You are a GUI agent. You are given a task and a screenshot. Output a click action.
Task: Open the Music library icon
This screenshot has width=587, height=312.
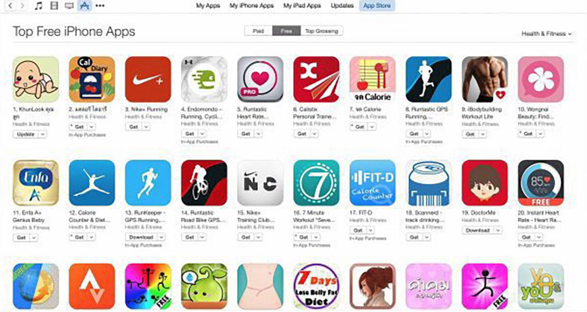tap(39, 6)
